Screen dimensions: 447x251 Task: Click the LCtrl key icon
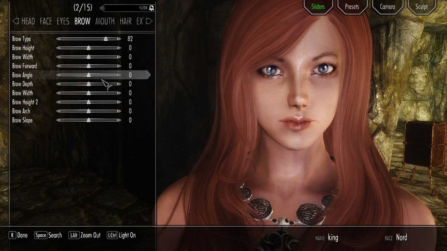[112, 235]
